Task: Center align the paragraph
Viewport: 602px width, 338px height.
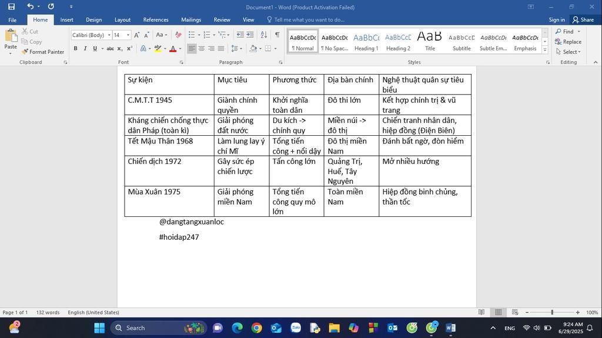Action: pos(201,49)
